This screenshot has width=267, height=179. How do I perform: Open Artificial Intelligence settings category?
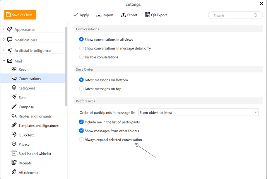[33, 51]
